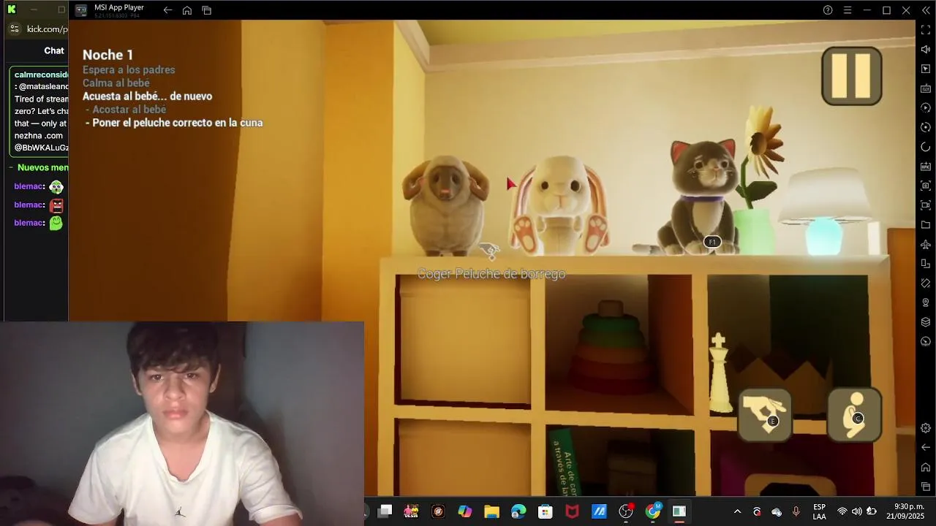Open the set location pin tool
936x526 pixels.
click(x=926, y=302)
